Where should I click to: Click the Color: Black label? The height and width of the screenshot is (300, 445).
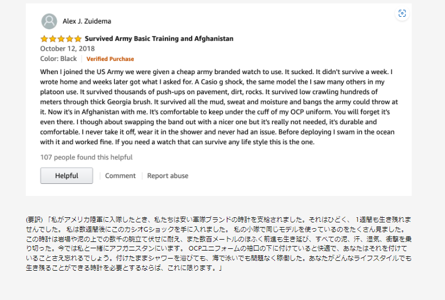click(59, 59)
